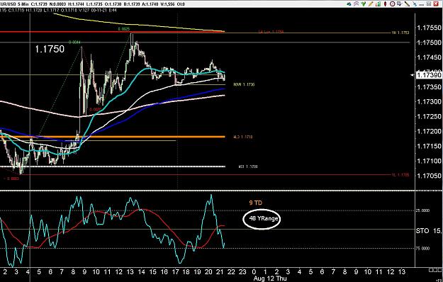Click the 1.17200 price axis label
The image size is (443, 282).
tap(429, 131)
